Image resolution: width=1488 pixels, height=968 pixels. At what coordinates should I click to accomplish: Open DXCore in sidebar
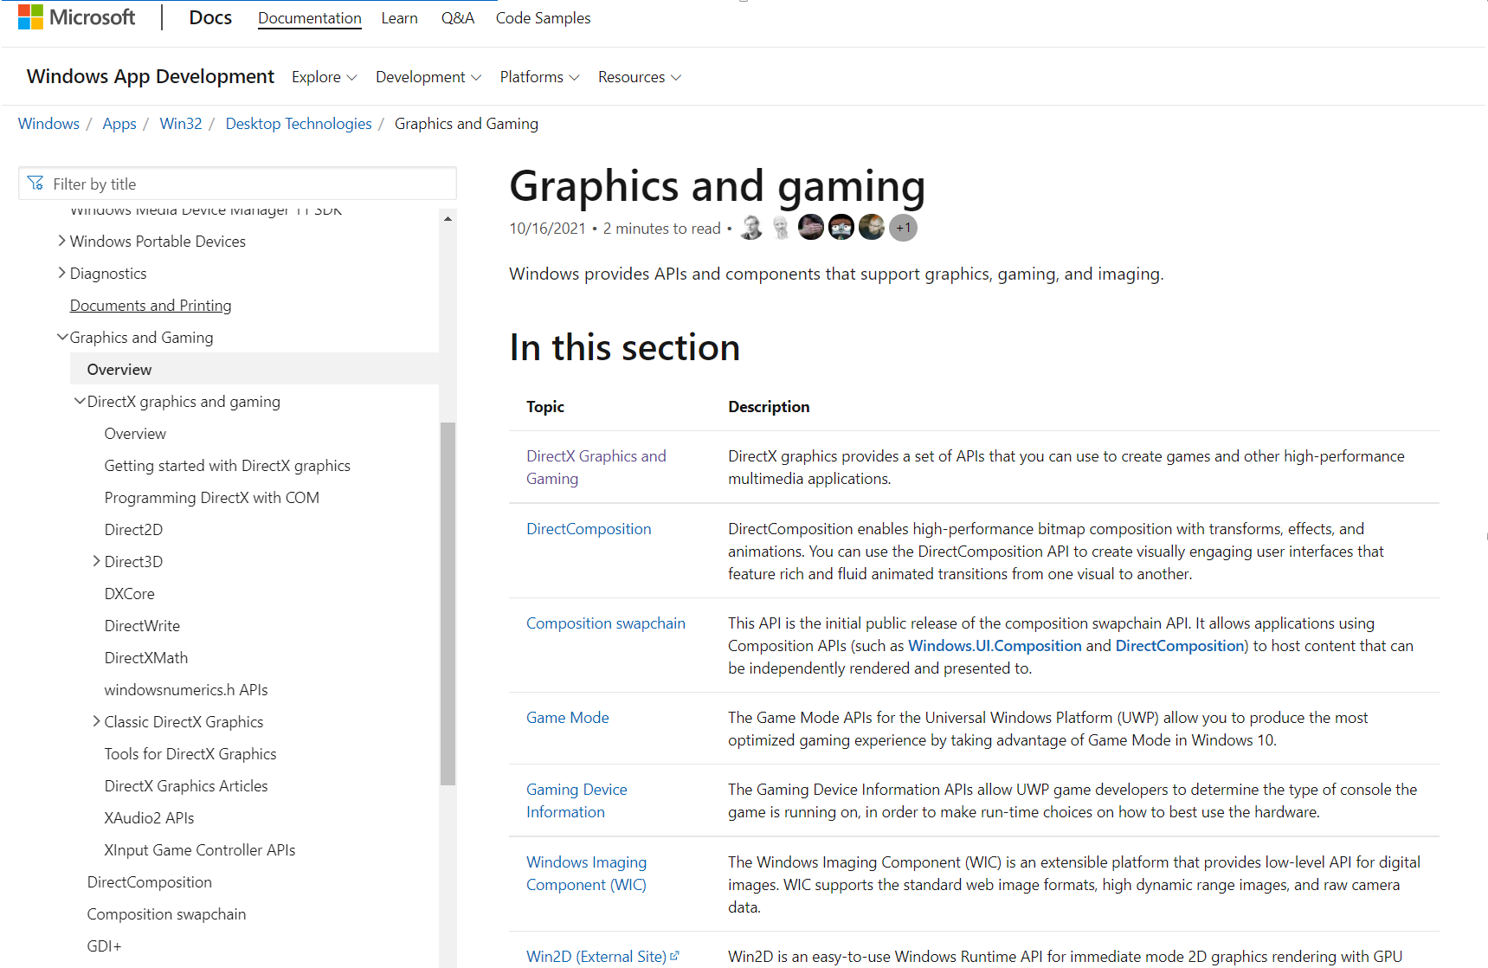130,593
